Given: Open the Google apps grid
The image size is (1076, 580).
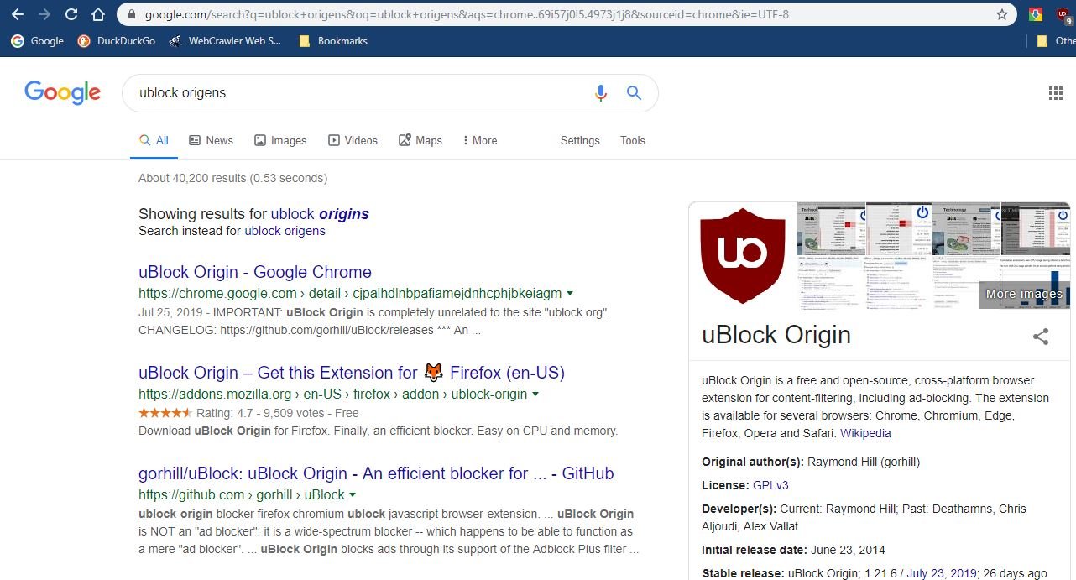Looking at the screenshot, I should (x=1055, y=93).
